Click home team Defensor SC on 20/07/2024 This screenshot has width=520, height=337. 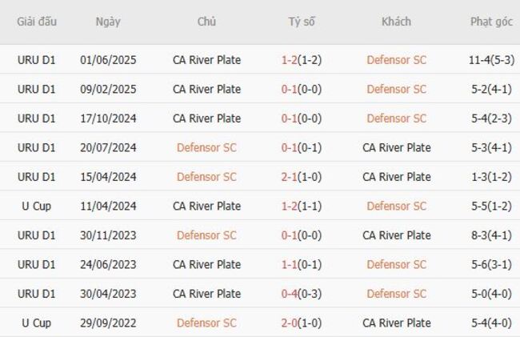point(206,147)
